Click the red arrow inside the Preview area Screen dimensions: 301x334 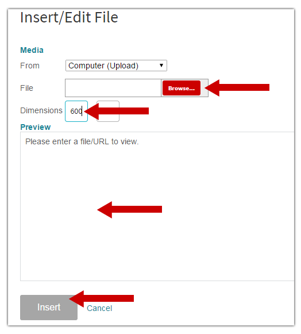(130, 210)
